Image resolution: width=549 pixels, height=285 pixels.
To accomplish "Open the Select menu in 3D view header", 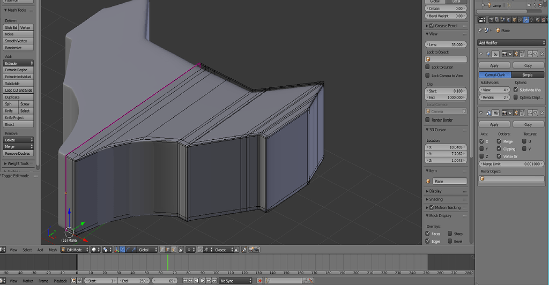I will 27,250.
